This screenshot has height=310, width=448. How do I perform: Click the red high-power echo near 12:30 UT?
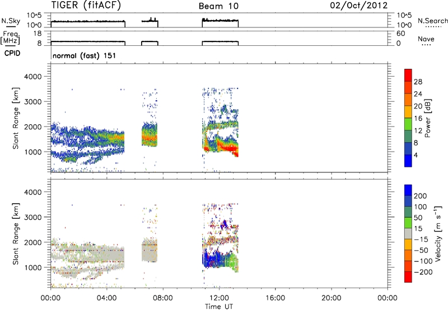(x=228, y=148)
